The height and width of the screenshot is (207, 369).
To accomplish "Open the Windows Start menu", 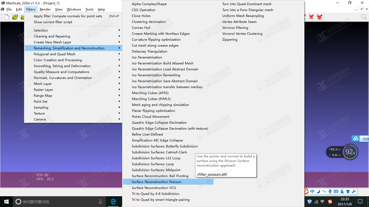I will tap(6, 202).
